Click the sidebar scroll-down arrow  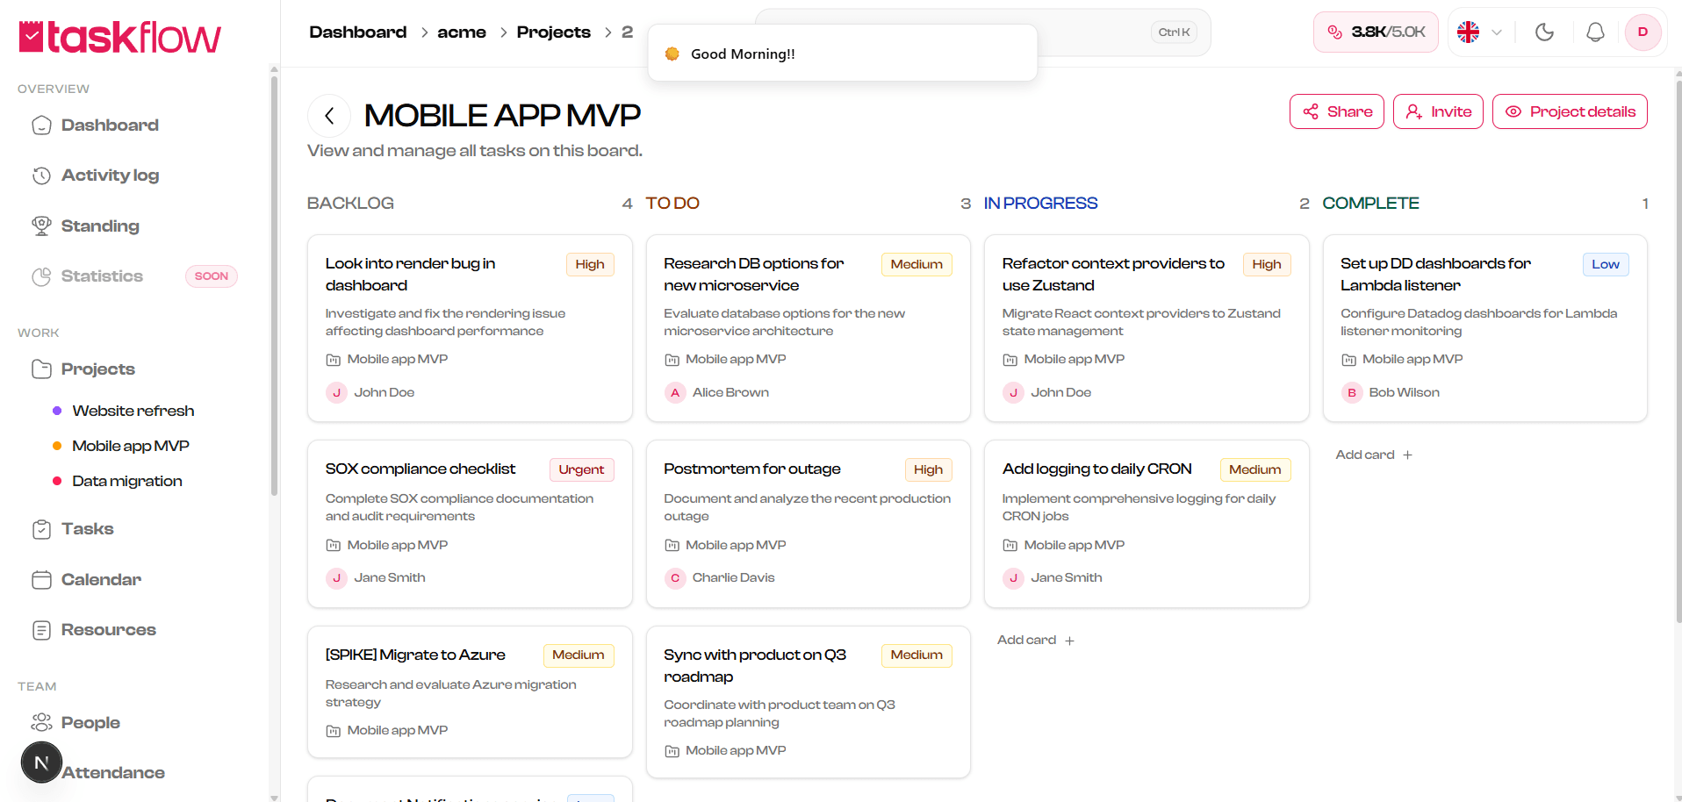[x=274, y=797]
